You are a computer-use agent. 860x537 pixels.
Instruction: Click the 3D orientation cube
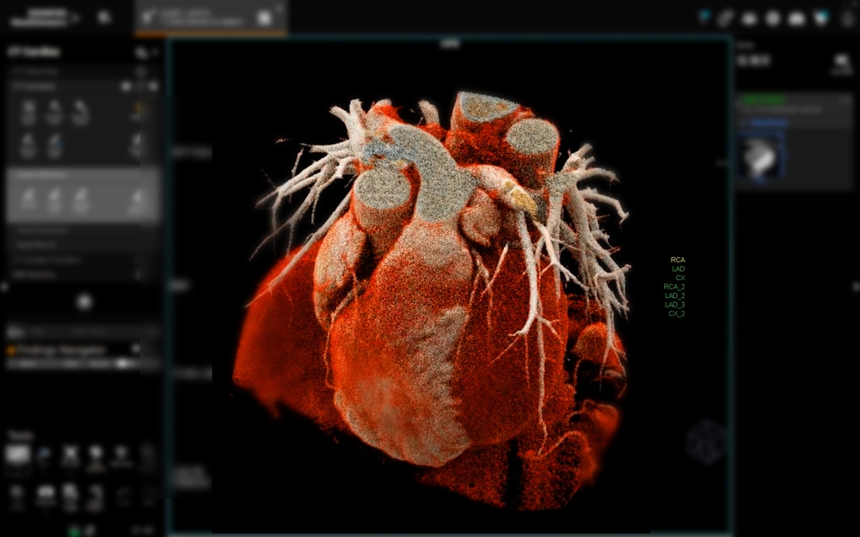tap(705, 441)
